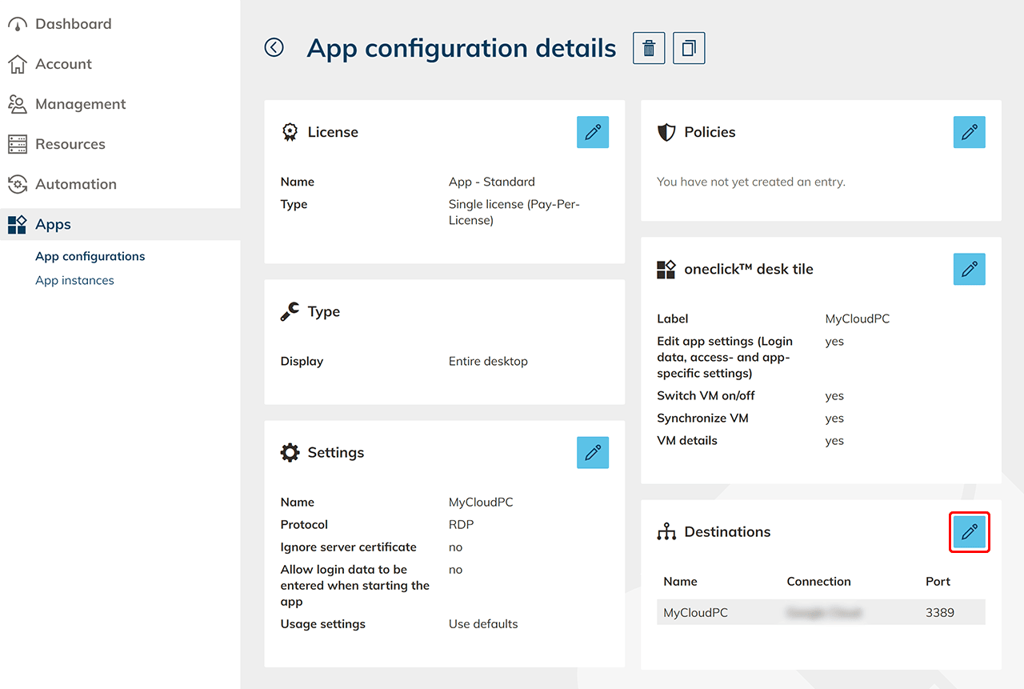Open Dashboard from the sidebar
This screenshot has width=1024, height=689.
[73, 24]
